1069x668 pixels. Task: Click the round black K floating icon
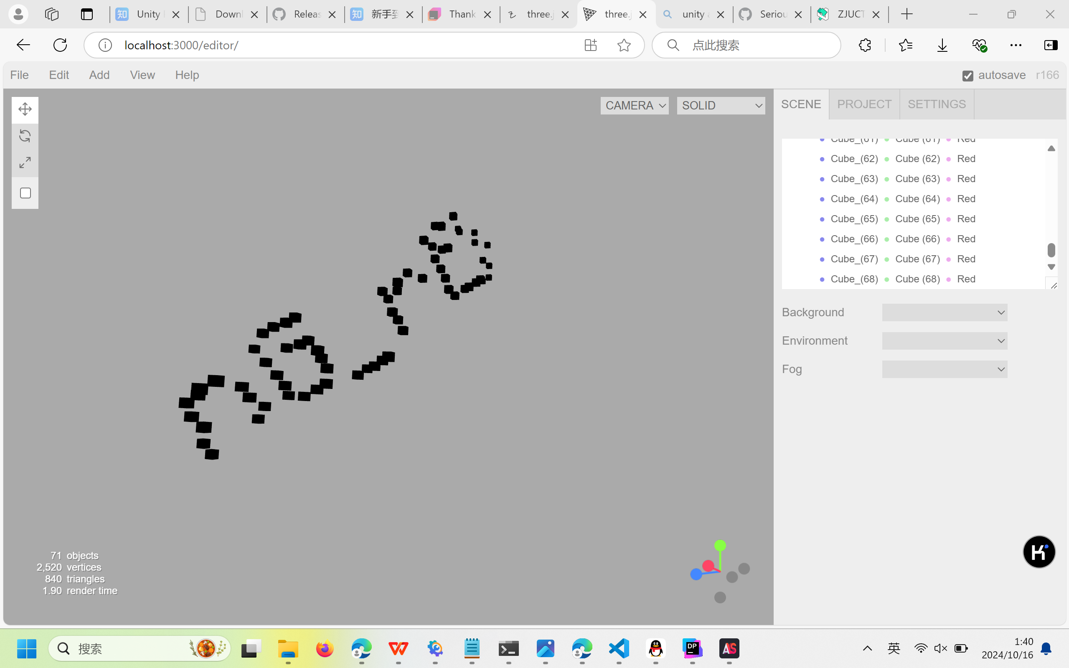click(x=1039, y=552)
